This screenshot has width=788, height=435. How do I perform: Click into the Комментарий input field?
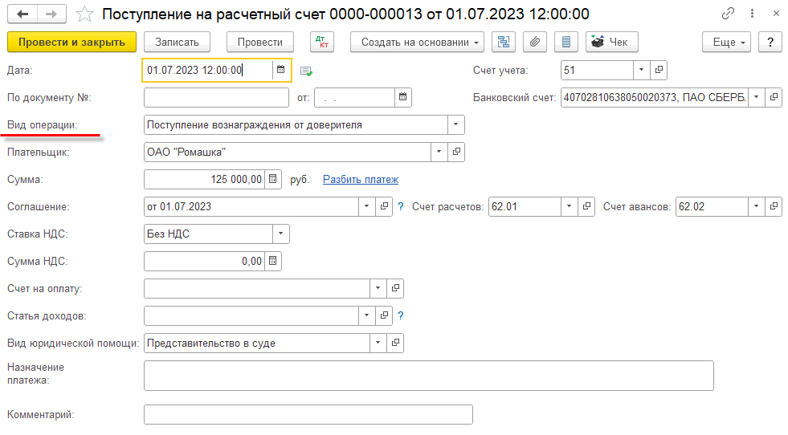(308, 414)
